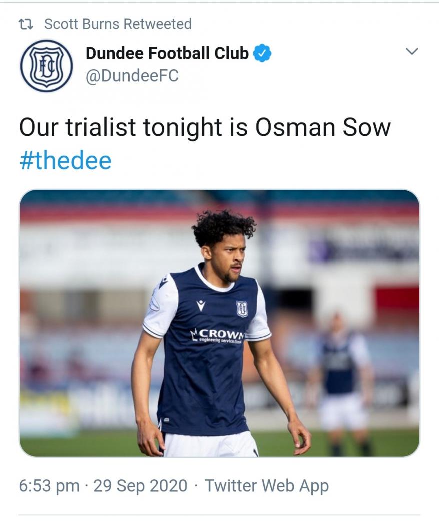Screen dimensions: 439x521
Task: Open the #thedee hashtag
Action: tap(66, 160)
